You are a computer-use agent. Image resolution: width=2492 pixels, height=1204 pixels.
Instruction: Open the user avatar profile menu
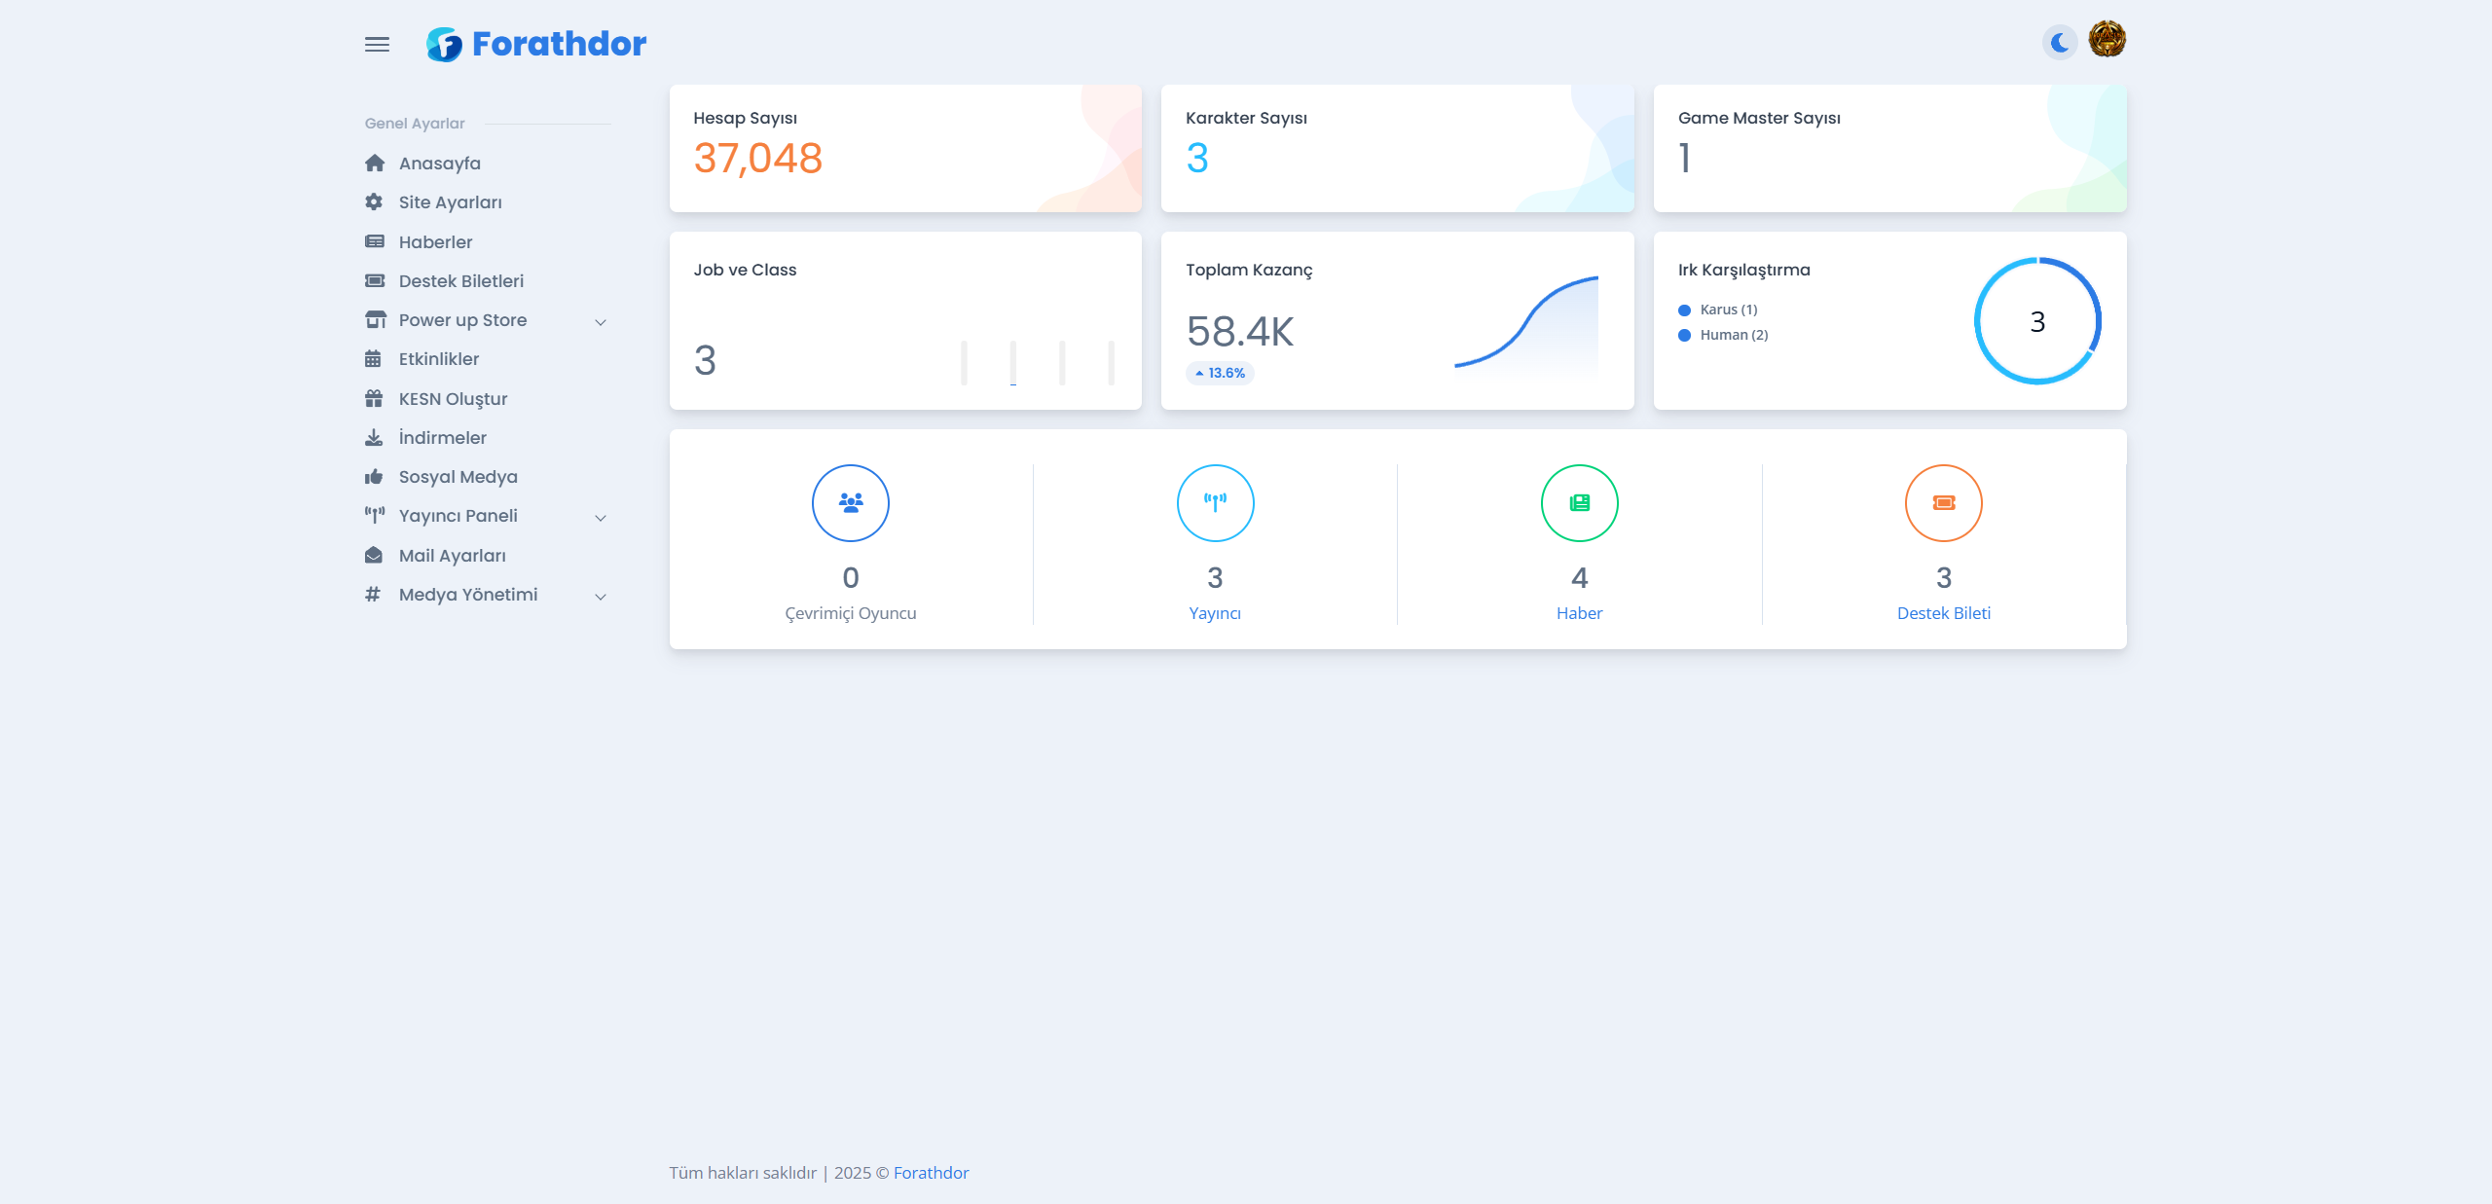pos(2107,40)
